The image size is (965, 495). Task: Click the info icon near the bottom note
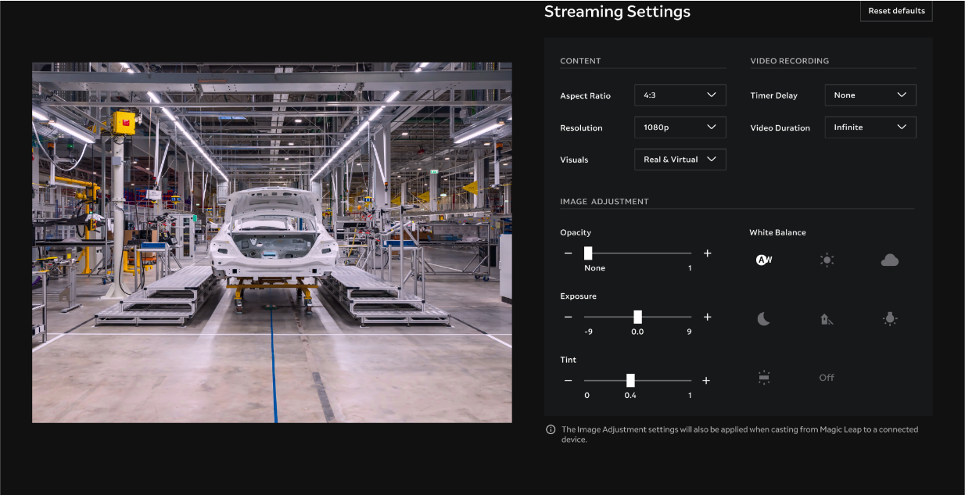click(x=550, y=429)
